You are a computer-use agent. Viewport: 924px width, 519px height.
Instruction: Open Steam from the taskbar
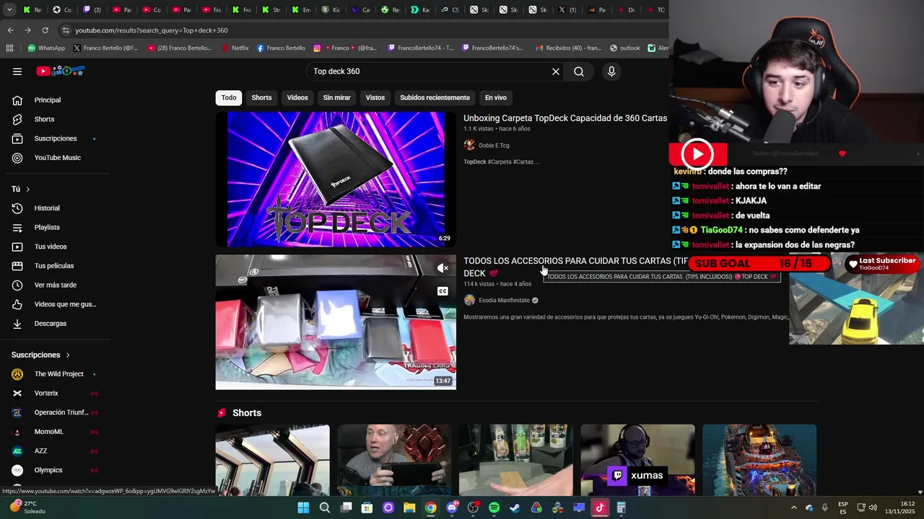click(515, 507)
